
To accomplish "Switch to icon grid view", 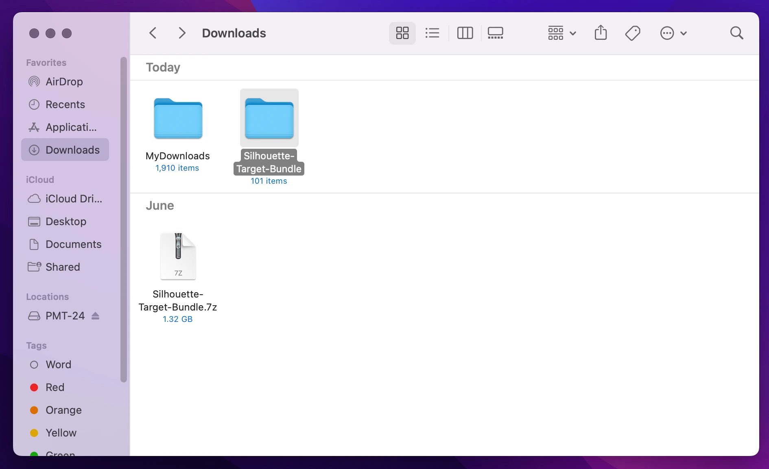I will click(402, 33).
